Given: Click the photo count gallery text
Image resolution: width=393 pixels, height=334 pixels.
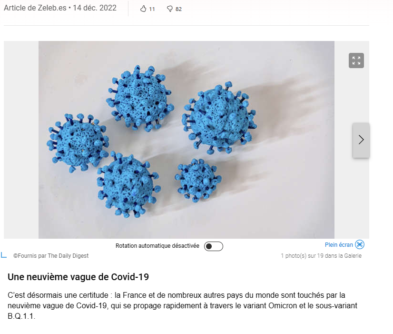Looking at the screenshot, I should point(321,256).
